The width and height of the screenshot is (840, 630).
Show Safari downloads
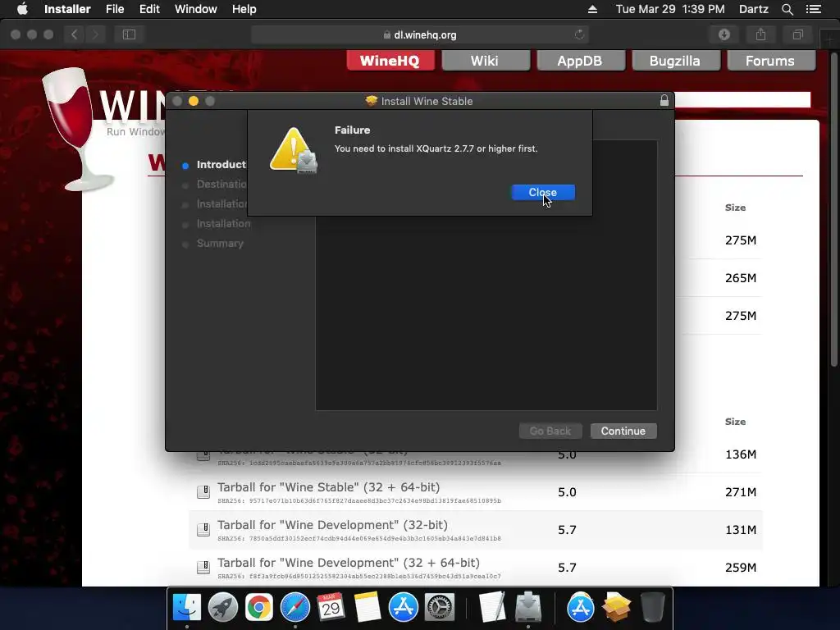724,34
